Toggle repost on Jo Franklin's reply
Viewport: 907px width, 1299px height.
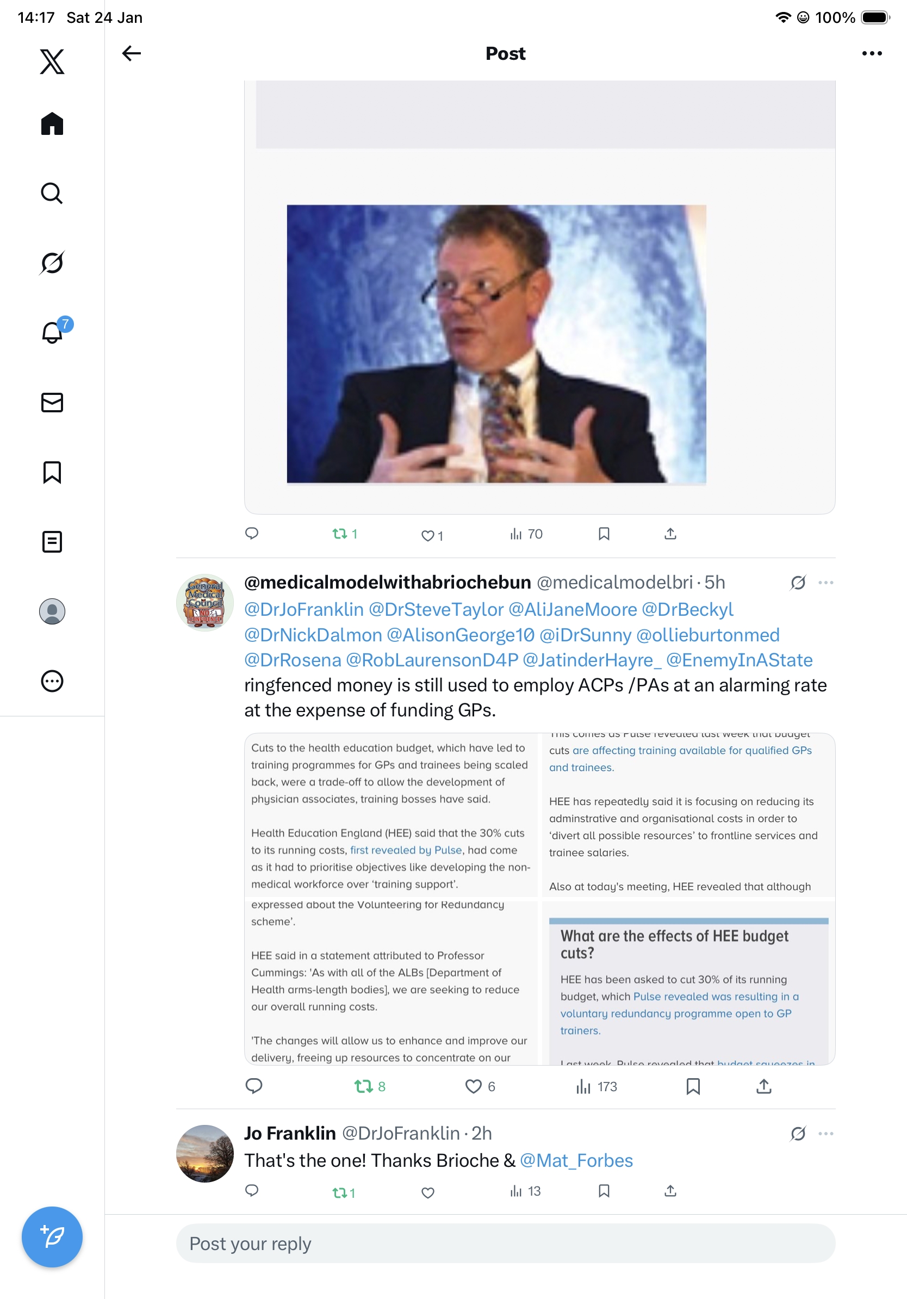pos(340,1192)
